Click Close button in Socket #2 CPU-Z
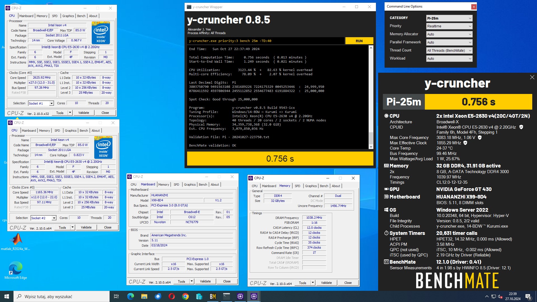The width and height of the screenshot is (537, 302). 108,227
